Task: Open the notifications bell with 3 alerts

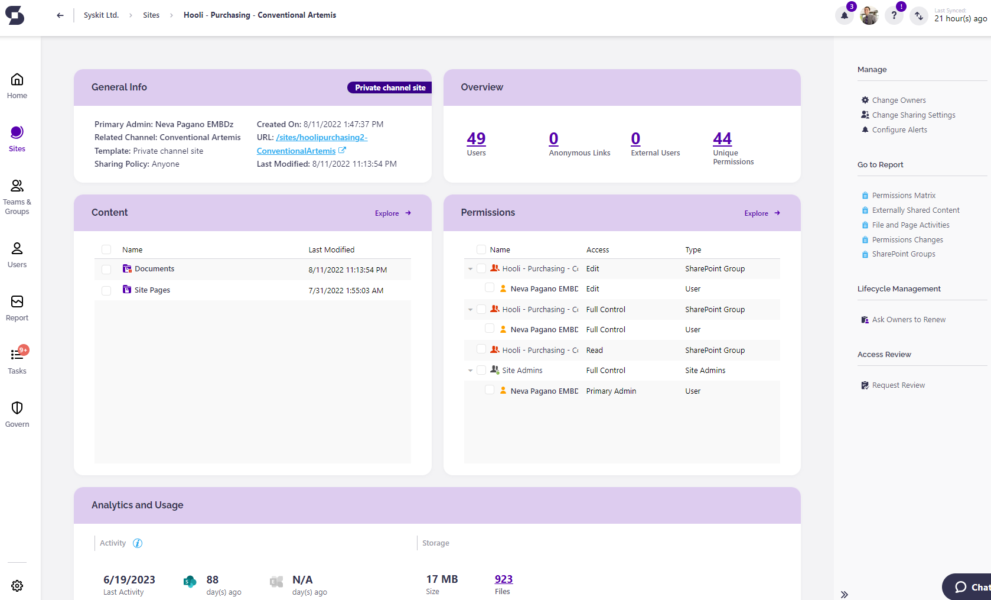Action: tap(844, 15)
